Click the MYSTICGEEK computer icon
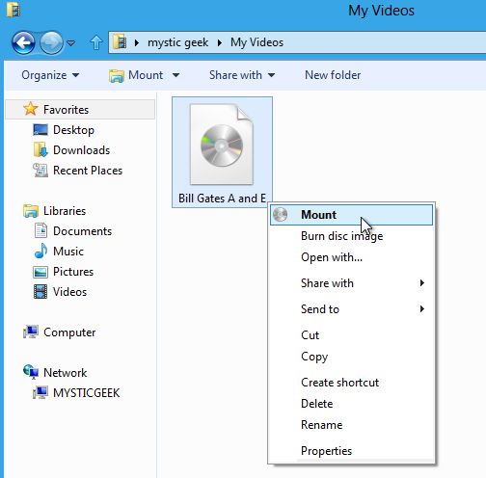 [x=40, y=392]
